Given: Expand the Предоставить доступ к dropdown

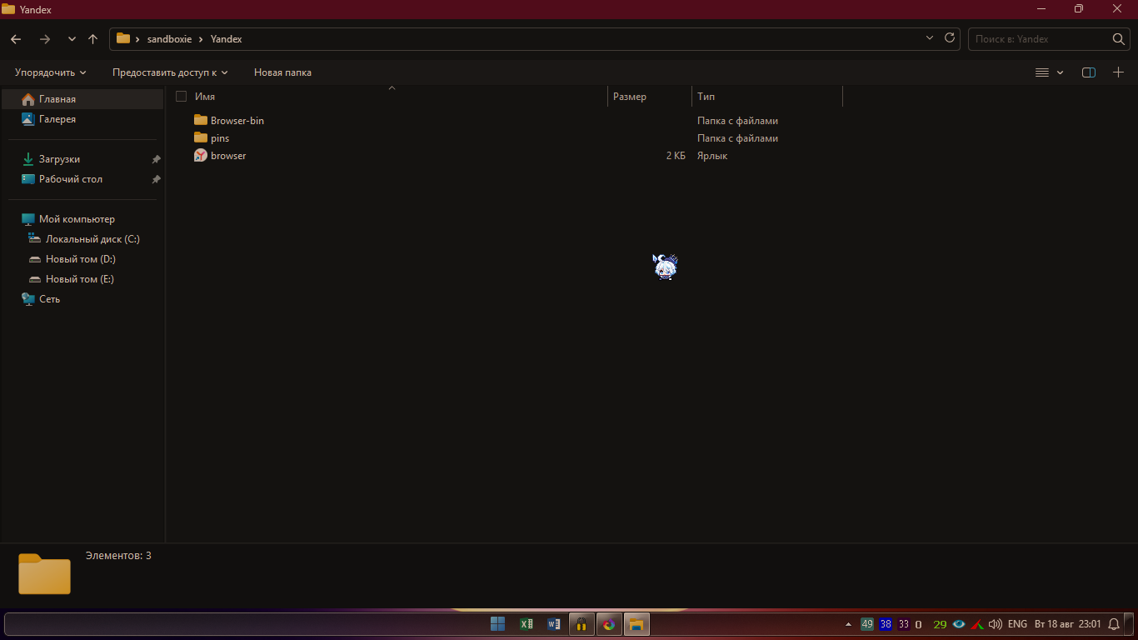Looking at the screenshot, I should (170, 72).
